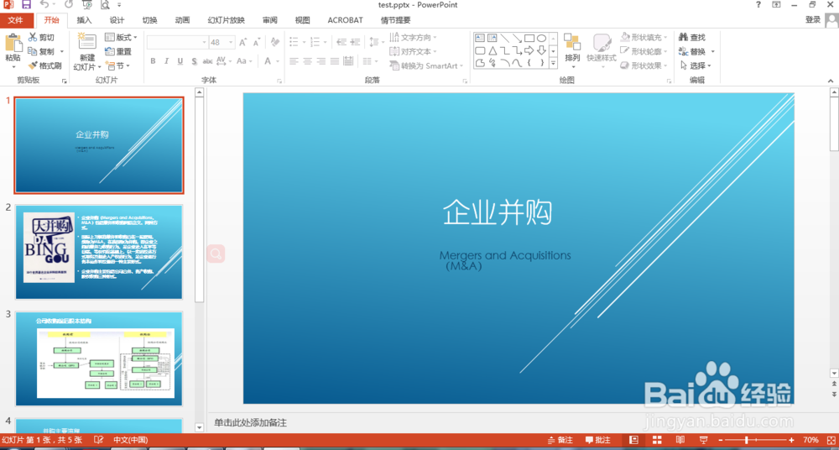Select slide 2 thumbnail with 大并购 book
The height and width of the screenshot is (450, 839).
(99, 252)
